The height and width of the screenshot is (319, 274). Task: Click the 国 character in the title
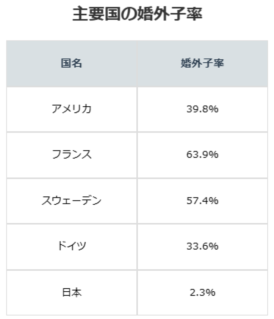point(113,14)
